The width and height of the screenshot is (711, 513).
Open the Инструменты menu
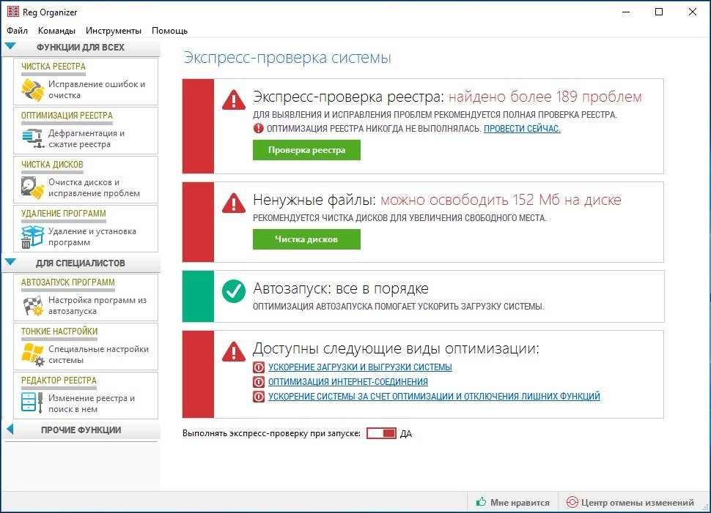click(x=114, y=31)
